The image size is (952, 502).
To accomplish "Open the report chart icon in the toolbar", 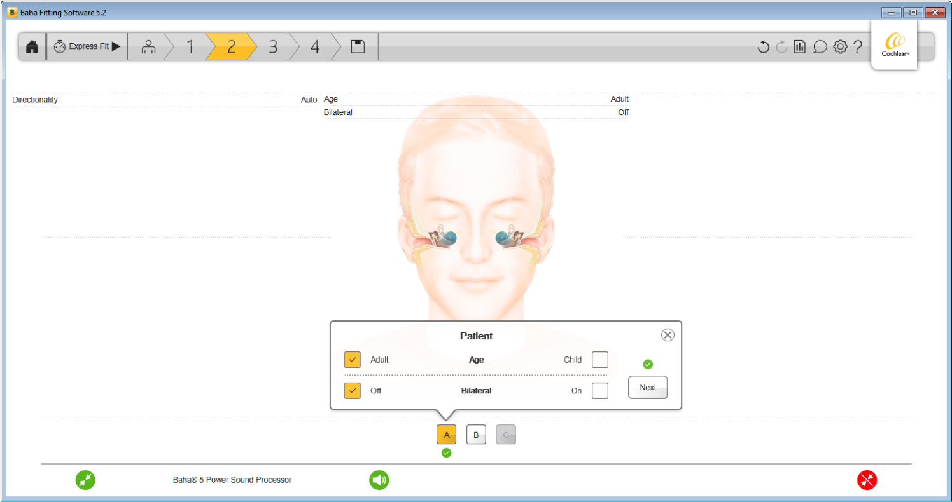I will tap(800, 46).
